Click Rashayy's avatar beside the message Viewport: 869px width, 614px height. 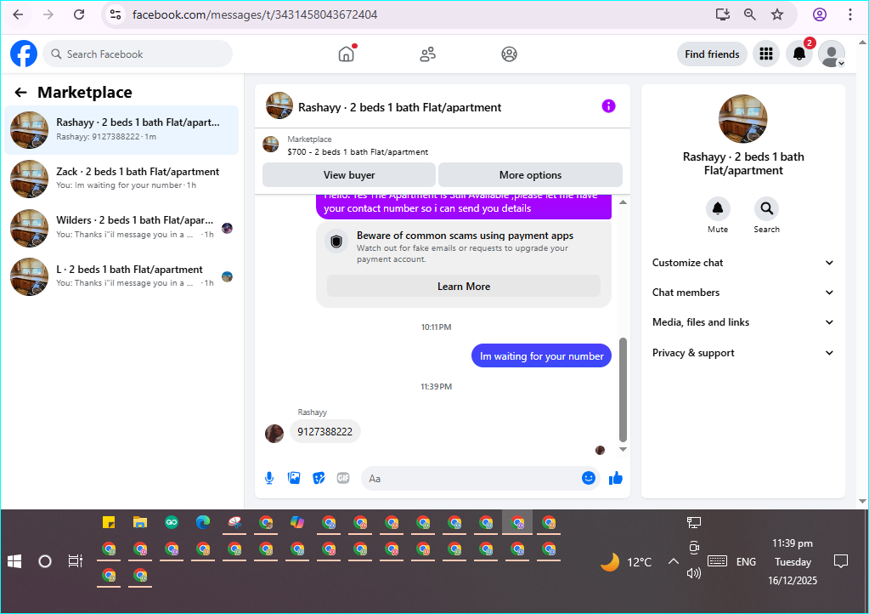(x=274, y=433)
